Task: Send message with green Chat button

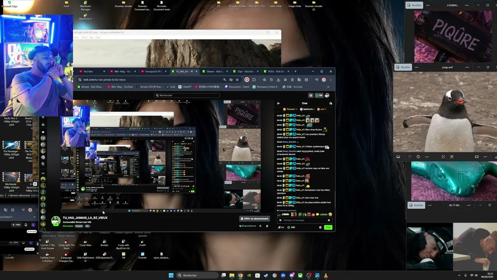Action: [x=328, y=227]
